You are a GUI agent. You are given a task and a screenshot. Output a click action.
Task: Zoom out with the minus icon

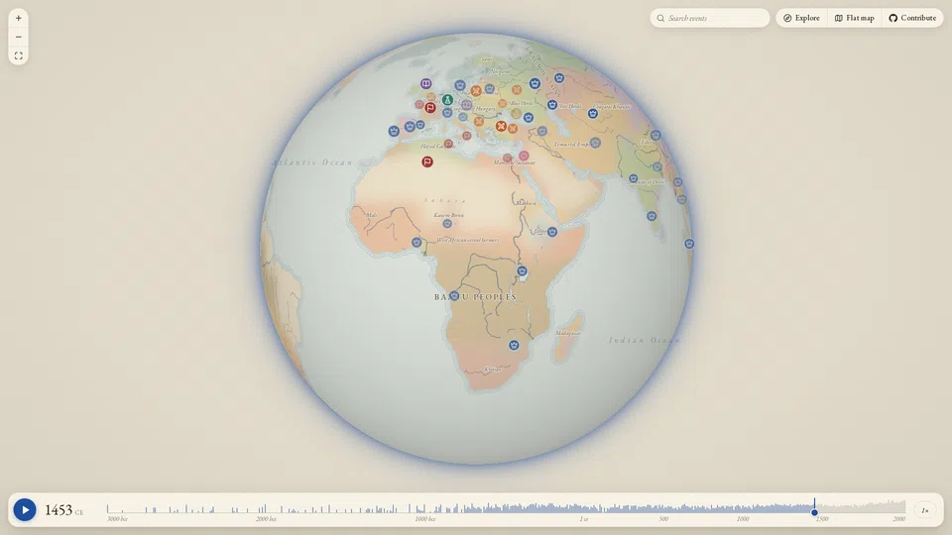click(18, 37)
